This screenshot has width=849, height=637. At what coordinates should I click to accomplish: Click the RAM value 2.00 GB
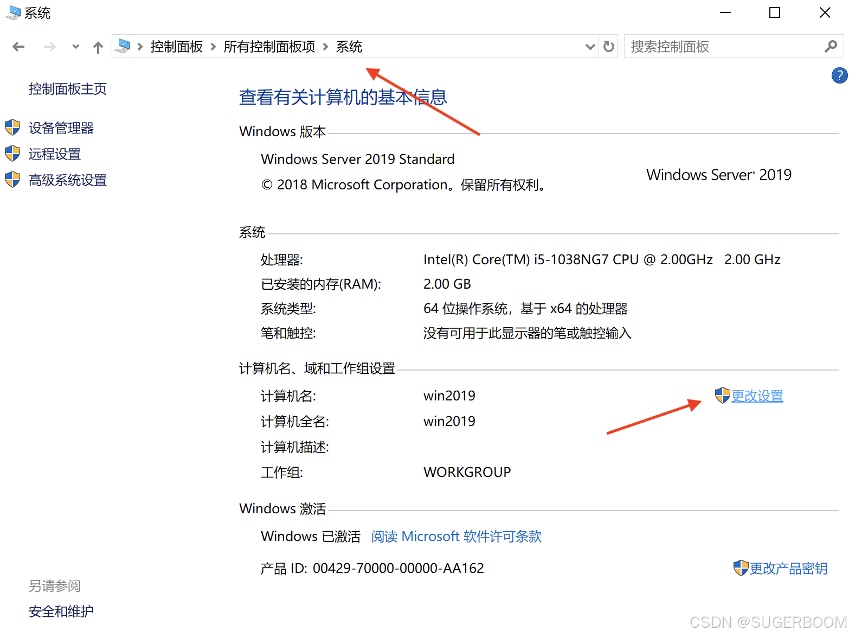[447, 284]
